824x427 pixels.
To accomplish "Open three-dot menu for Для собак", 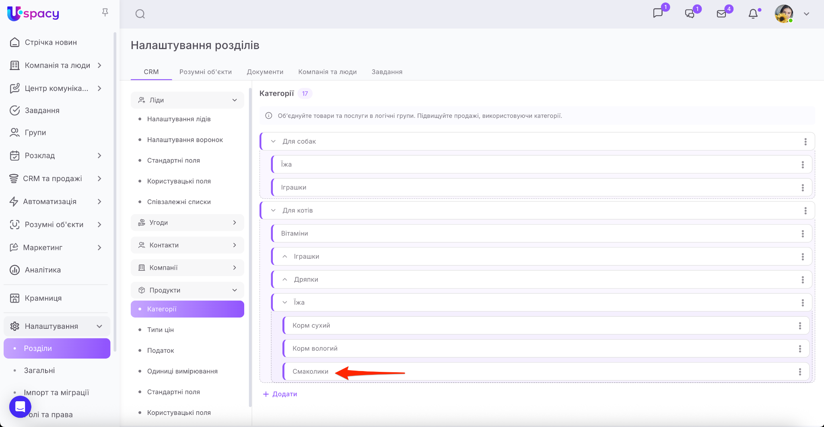I will tap(805, 142).
